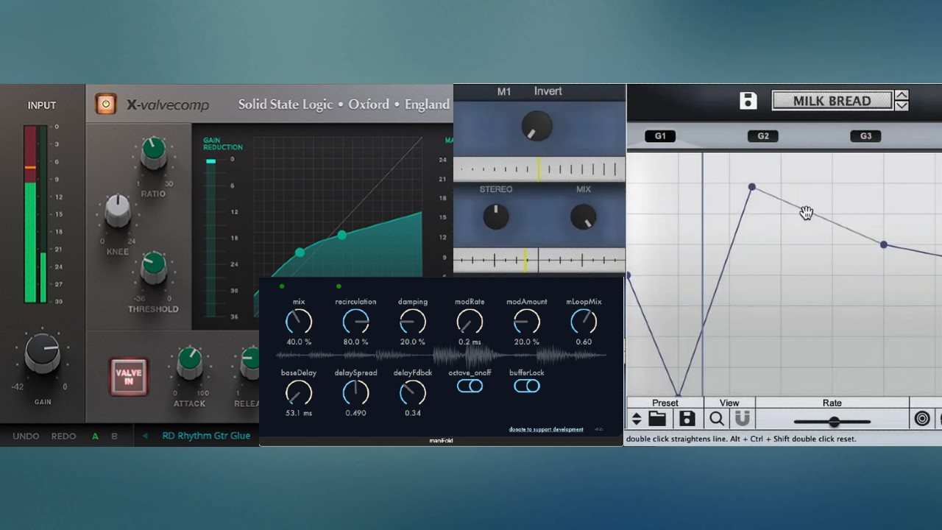942x530 pixels.
Task: Toggle the X-valvecomp power button
Action: click(106, 105)
